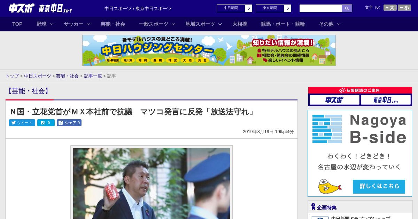Share article on Facebook シェア button
This screenshot has width=418, height=219.
click(69, 123)
